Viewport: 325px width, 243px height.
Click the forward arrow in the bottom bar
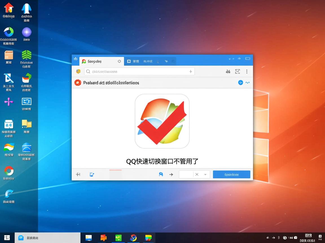click(171, 174)
